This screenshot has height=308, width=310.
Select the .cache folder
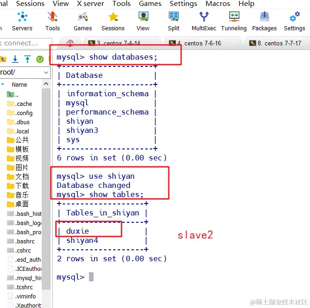19,104
